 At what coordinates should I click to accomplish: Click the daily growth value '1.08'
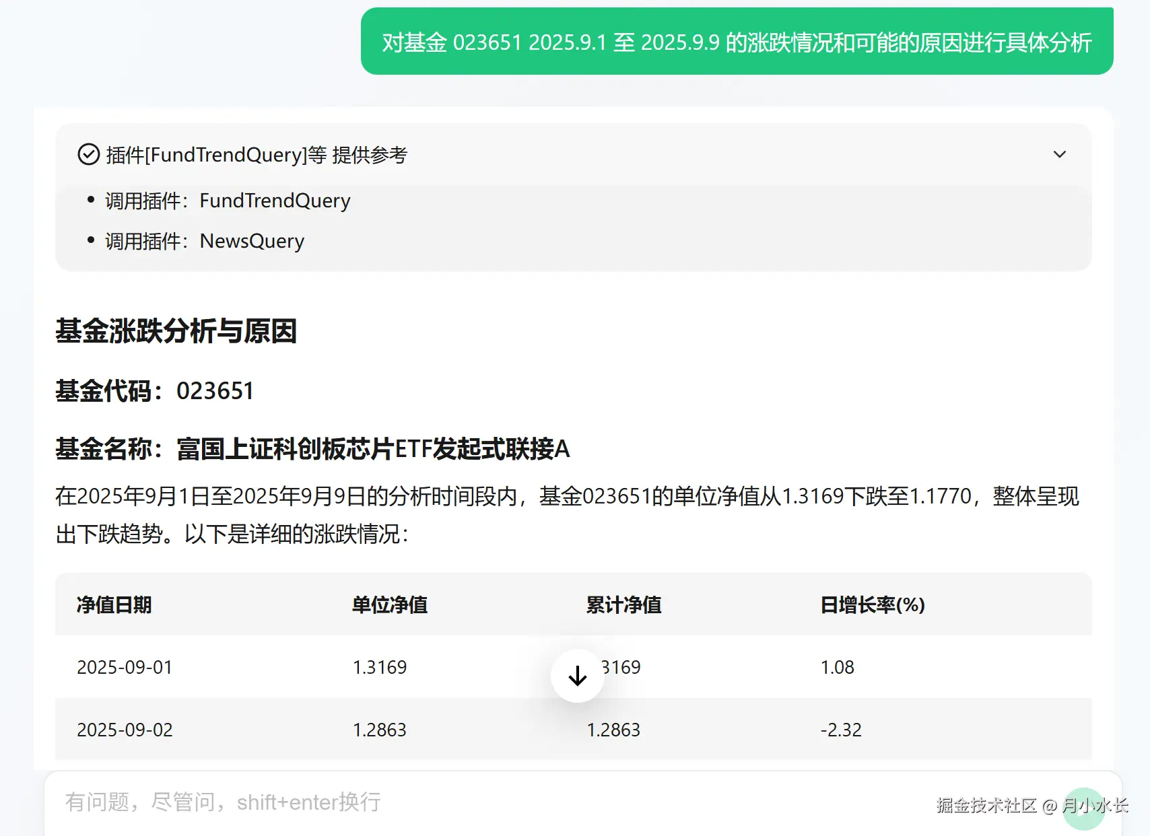[x=837, y=667]
